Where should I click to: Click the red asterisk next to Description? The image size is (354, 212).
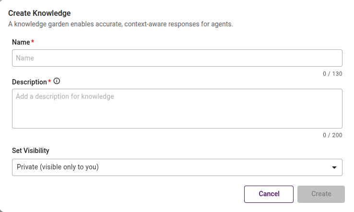[x=49, y=82]
